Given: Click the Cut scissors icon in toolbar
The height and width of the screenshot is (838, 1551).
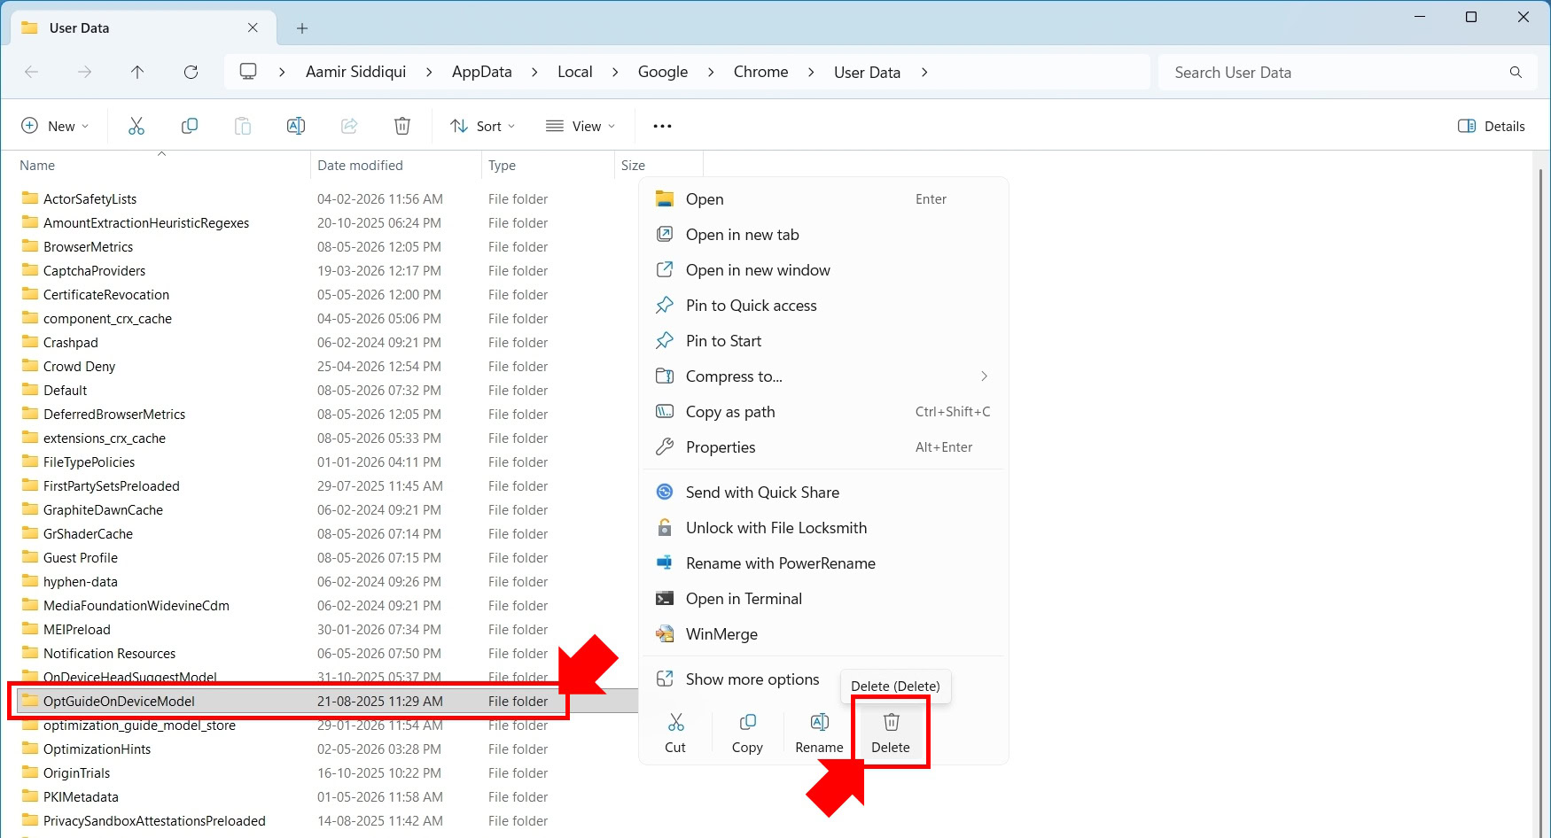Looking at the screenshot, I should (136, 126).
